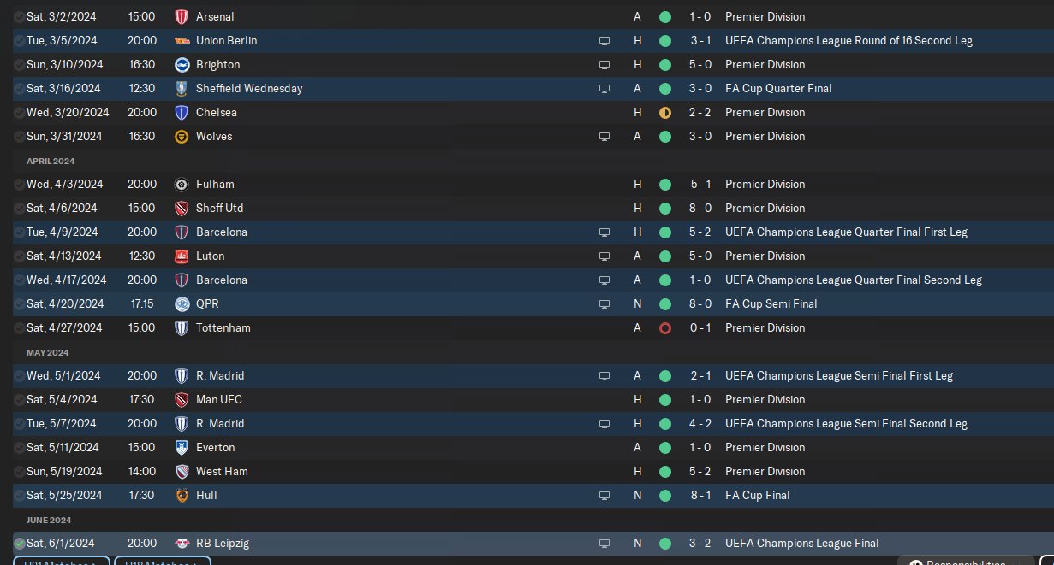Open the Sheffield Wednesday team link
The image size is (1054, 565).
(x=249, y=88)
